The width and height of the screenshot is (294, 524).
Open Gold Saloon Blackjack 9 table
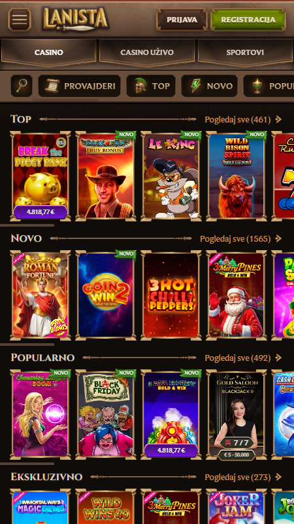coord(237,415)
